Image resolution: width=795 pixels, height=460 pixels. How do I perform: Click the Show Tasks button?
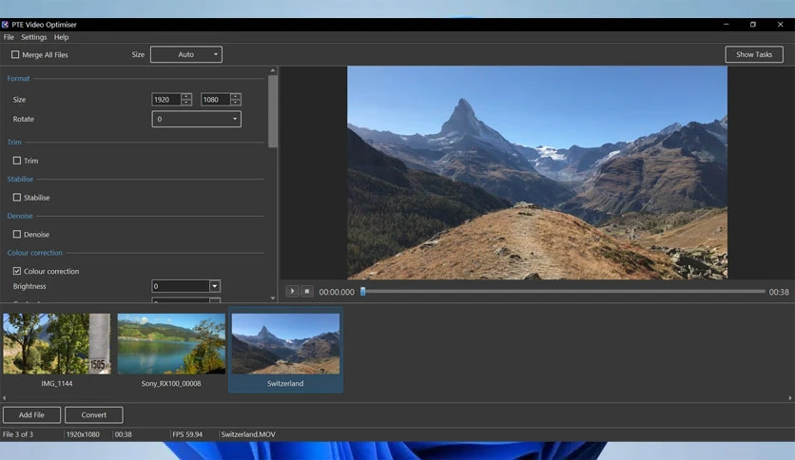(754, 54)
